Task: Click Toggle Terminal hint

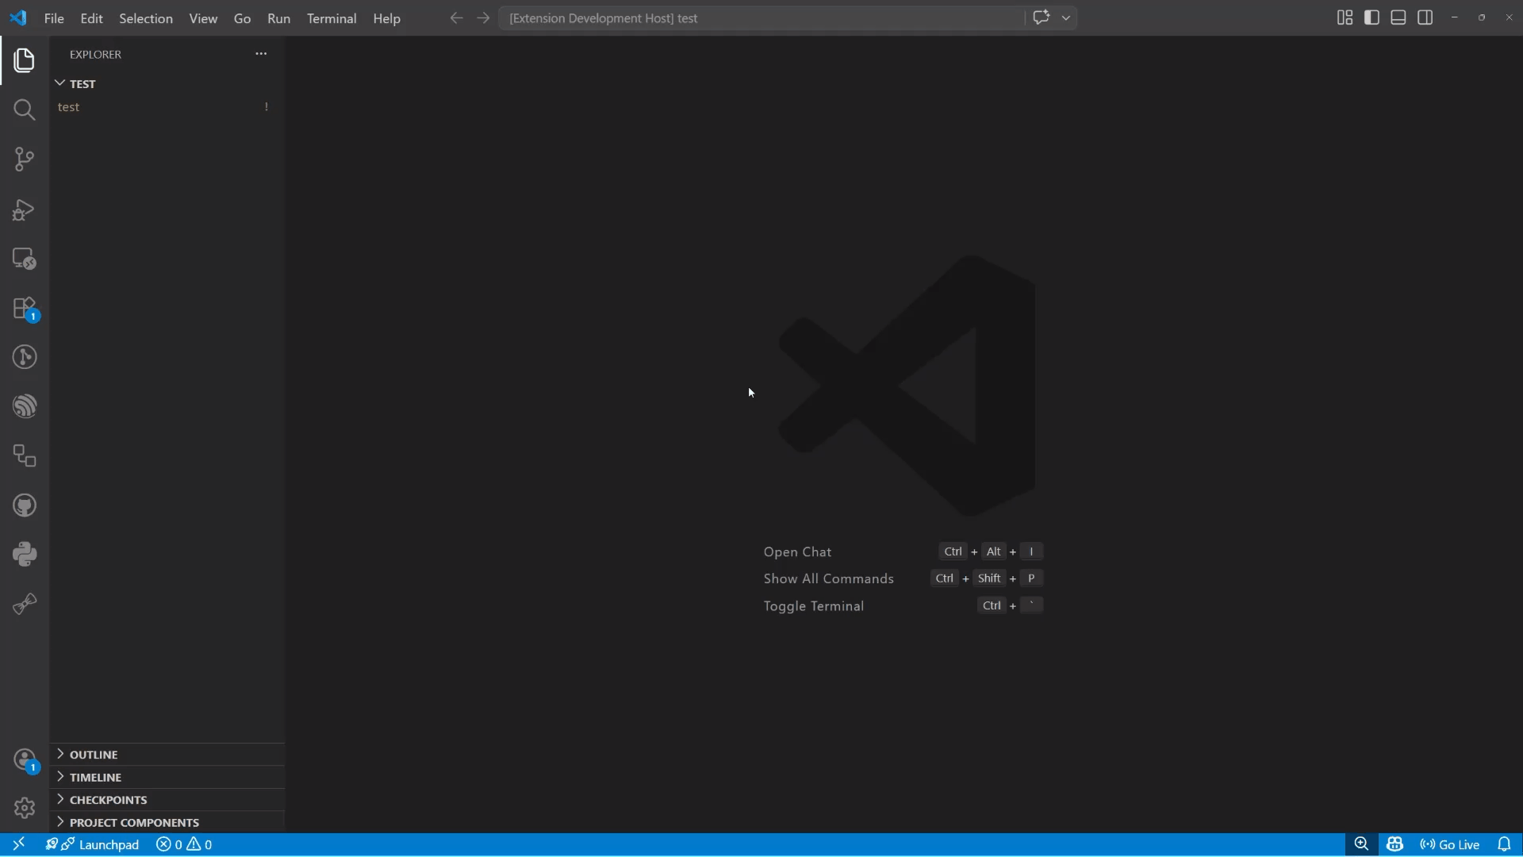Action: coord(813,606)
